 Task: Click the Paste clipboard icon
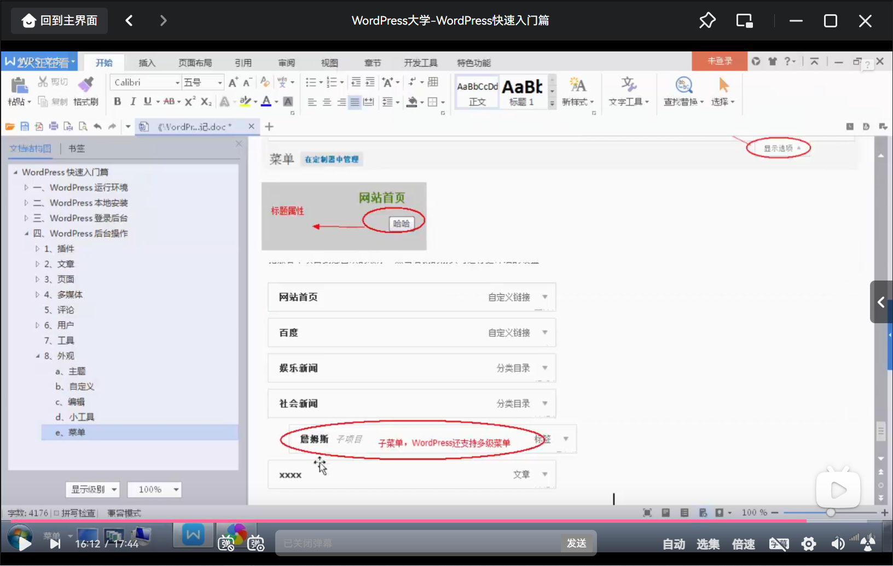tap(19, 86)
